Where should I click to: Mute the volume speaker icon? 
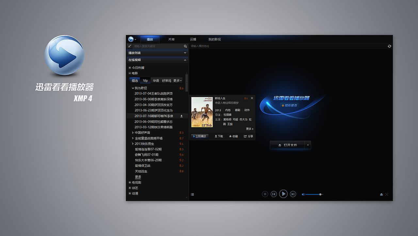(x=303, y=194)
